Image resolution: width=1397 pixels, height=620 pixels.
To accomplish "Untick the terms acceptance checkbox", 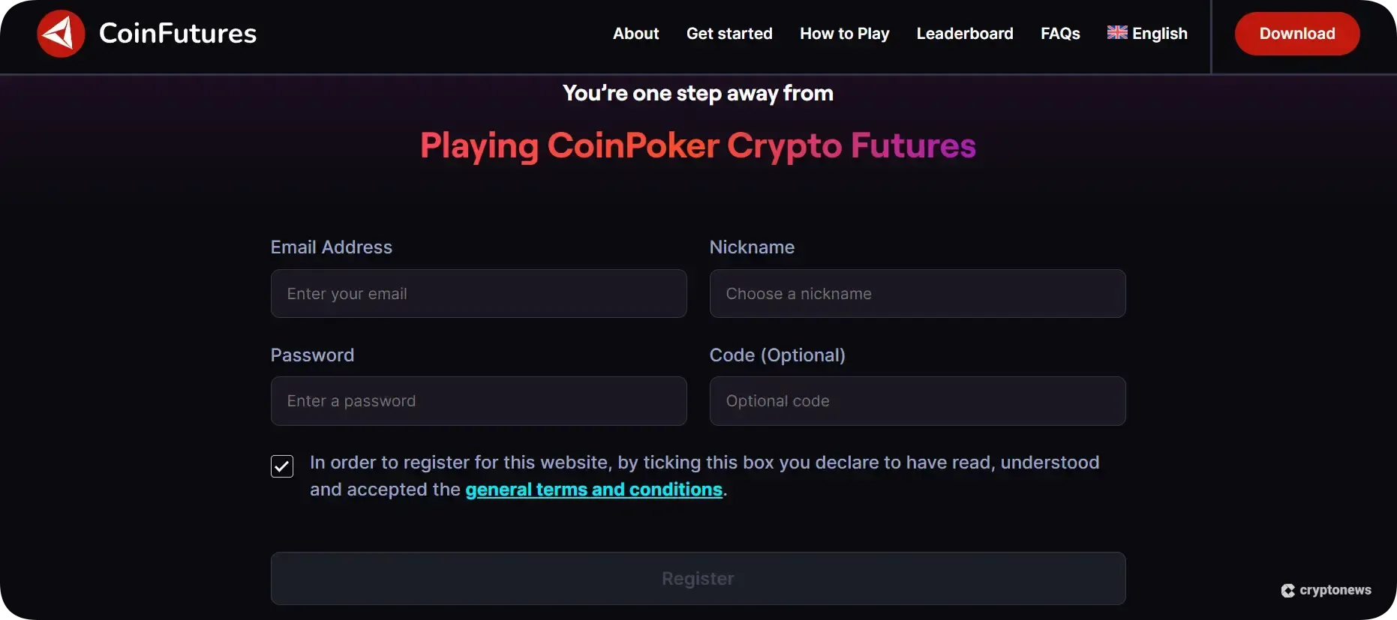I will pos(281,466).
